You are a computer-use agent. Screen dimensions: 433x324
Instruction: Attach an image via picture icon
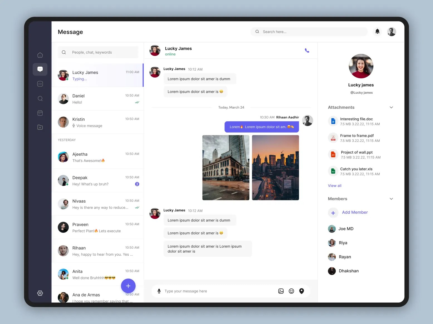(x=281, y=291)
